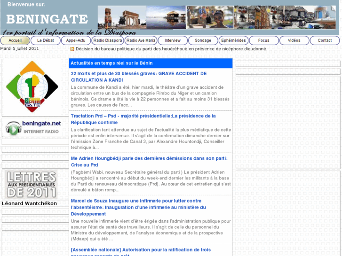342x256 pixels.
Task: Open Tractation Prd – Psd article
Action: tap(143, 119)
